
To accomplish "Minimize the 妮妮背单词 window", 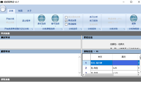I will 124,2.
